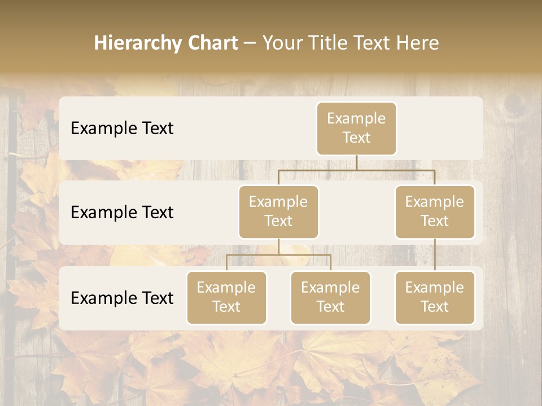The image size is (542, 406).
Task: Click the empty top row band right of the top box
Action: click(439, 128)
